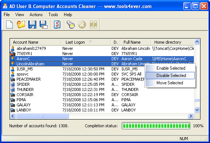Select the 7T65YR1 account name
210x143 pixels.
pyautogui.click(x=25, y=54)
